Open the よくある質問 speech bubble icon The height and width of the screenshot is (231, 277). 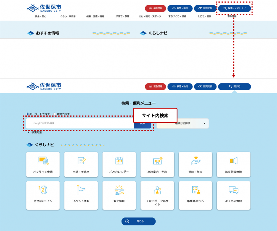click(234, 190)
